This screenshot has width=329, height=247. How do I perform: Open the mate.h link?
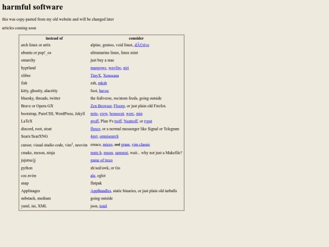click(x=96, y=152)
